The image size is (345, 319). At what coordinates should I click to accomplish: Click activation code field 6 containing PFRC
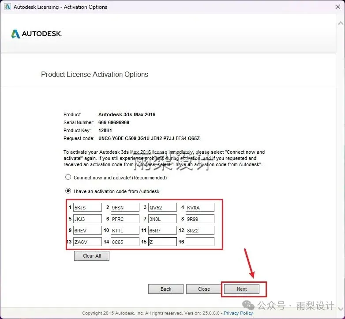(x=125, y=219)
